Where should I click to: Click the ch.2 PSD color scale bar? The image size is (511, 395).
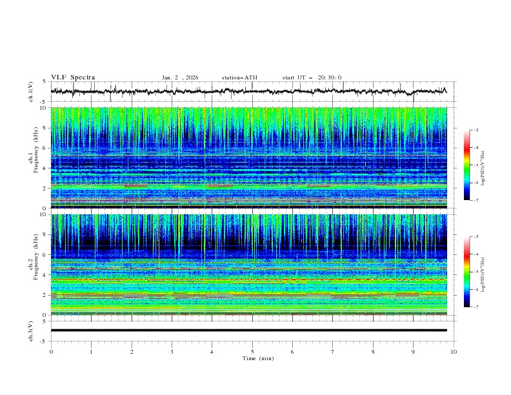[467, 272]
